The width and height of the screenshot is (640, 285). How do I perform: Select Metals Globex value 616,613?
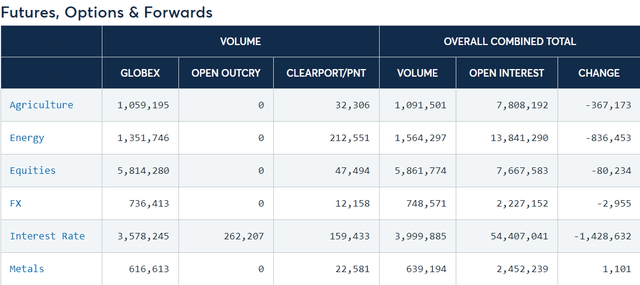149,269
